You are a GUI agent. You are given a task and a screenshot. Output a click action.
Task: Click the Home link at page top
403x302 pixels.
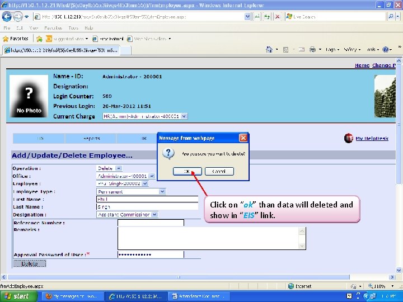[362, 65]
